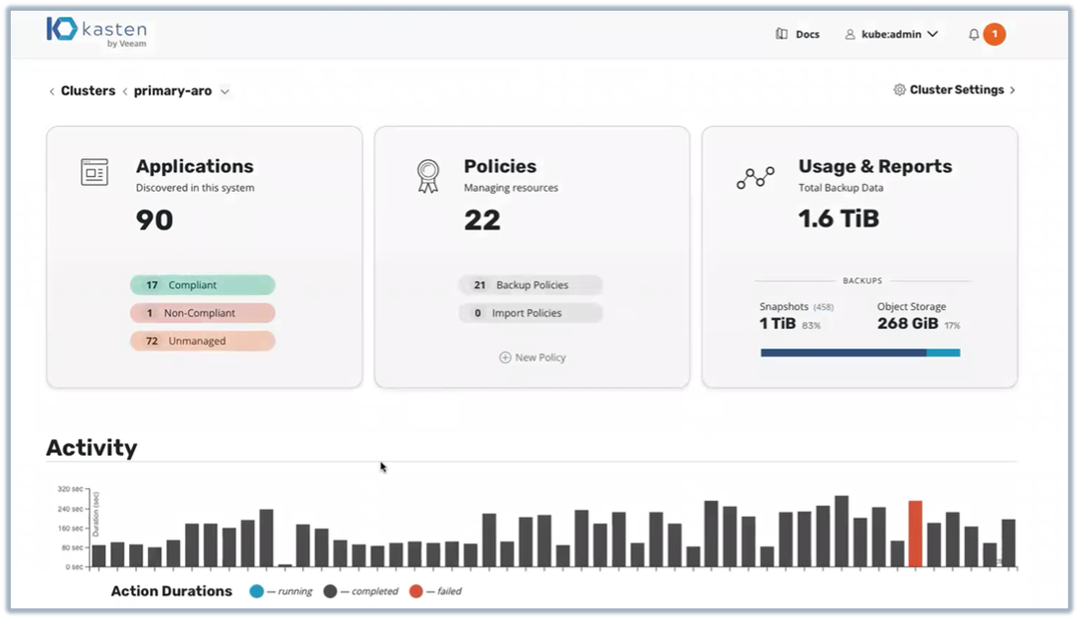
Task: Click the Policies ribbon award icon
Action: 427,175
